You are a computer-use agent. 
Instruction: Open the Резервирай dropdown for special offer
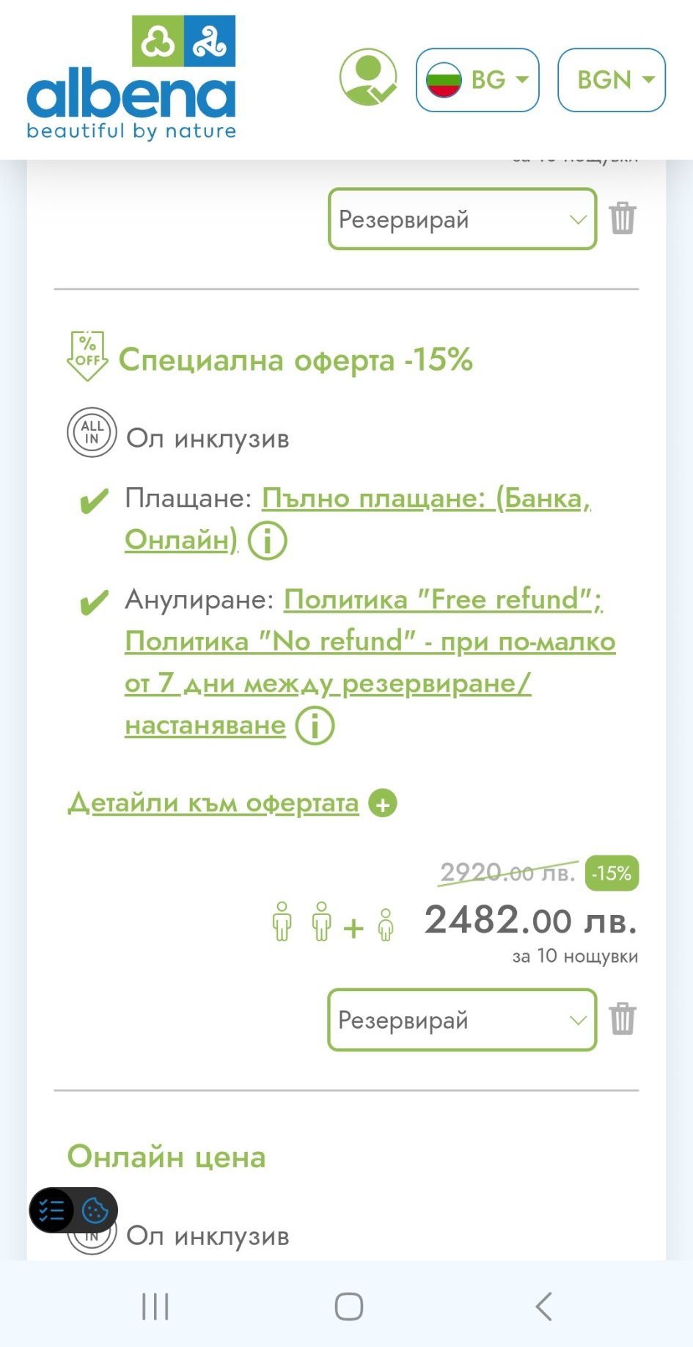(x=462, y=1019)
